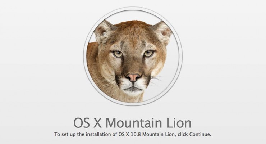Click the "X" in the large title
This screenshot has width=266, height=144.
pos(98,123)
